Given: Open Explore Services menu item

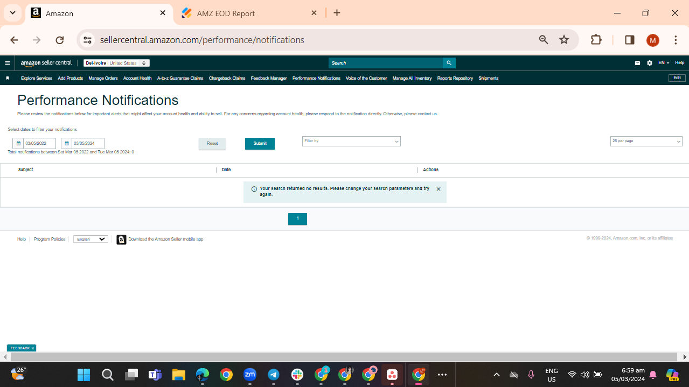Looking at the screenshot, I should (37, 78).
